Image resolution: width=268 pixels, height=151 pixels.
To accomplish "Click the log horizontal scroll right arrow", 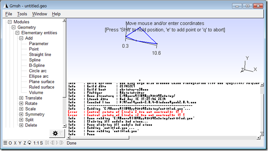I will tap(258, 138).
